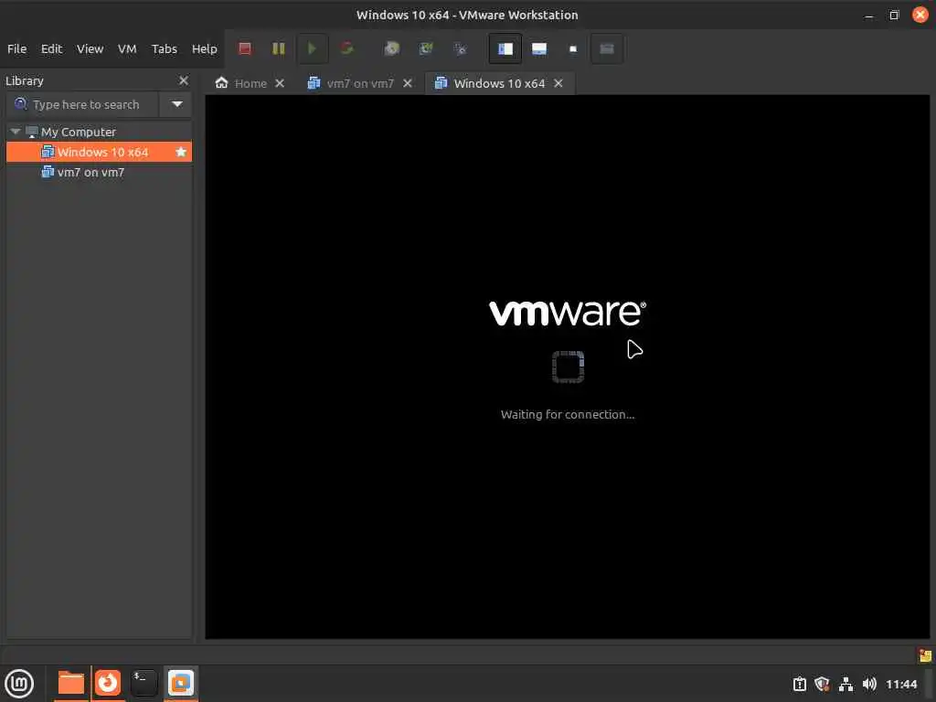The image size is (936, 702).
Task: Open the Edit menu
Action: (x=51, y=49)
